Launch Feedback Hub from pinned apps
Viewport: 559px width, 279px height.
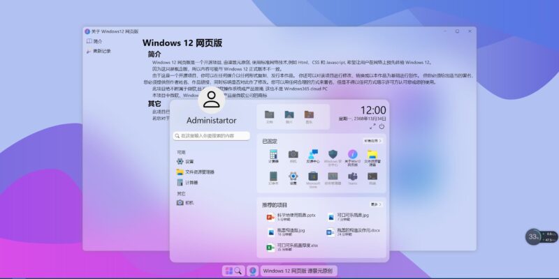point(313,156)
